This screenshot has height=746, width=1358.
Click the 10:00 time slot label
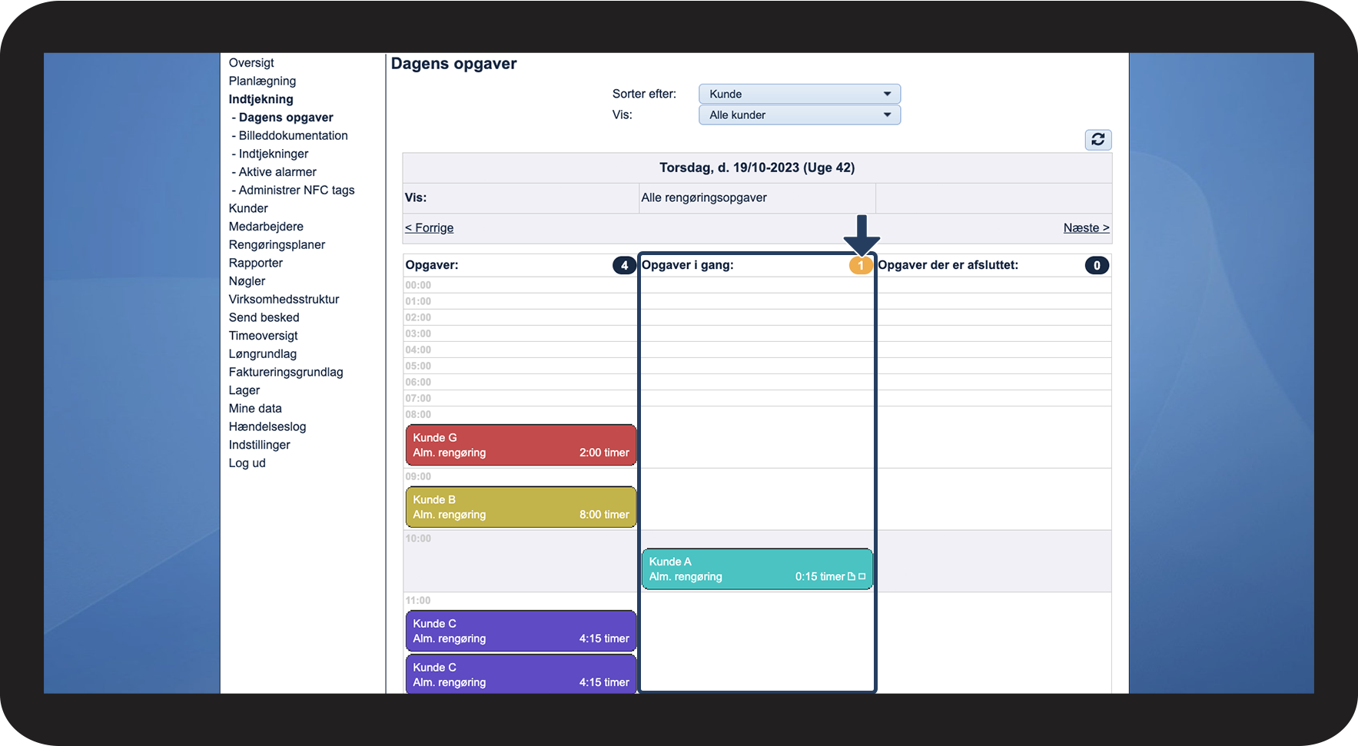tap(418, 539)
